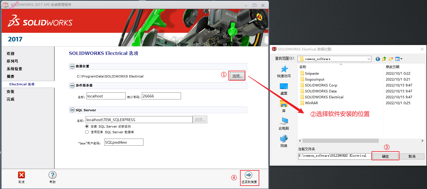Open view menu icon in dialog
Screen dimensions: 427x189
[399, 59]
